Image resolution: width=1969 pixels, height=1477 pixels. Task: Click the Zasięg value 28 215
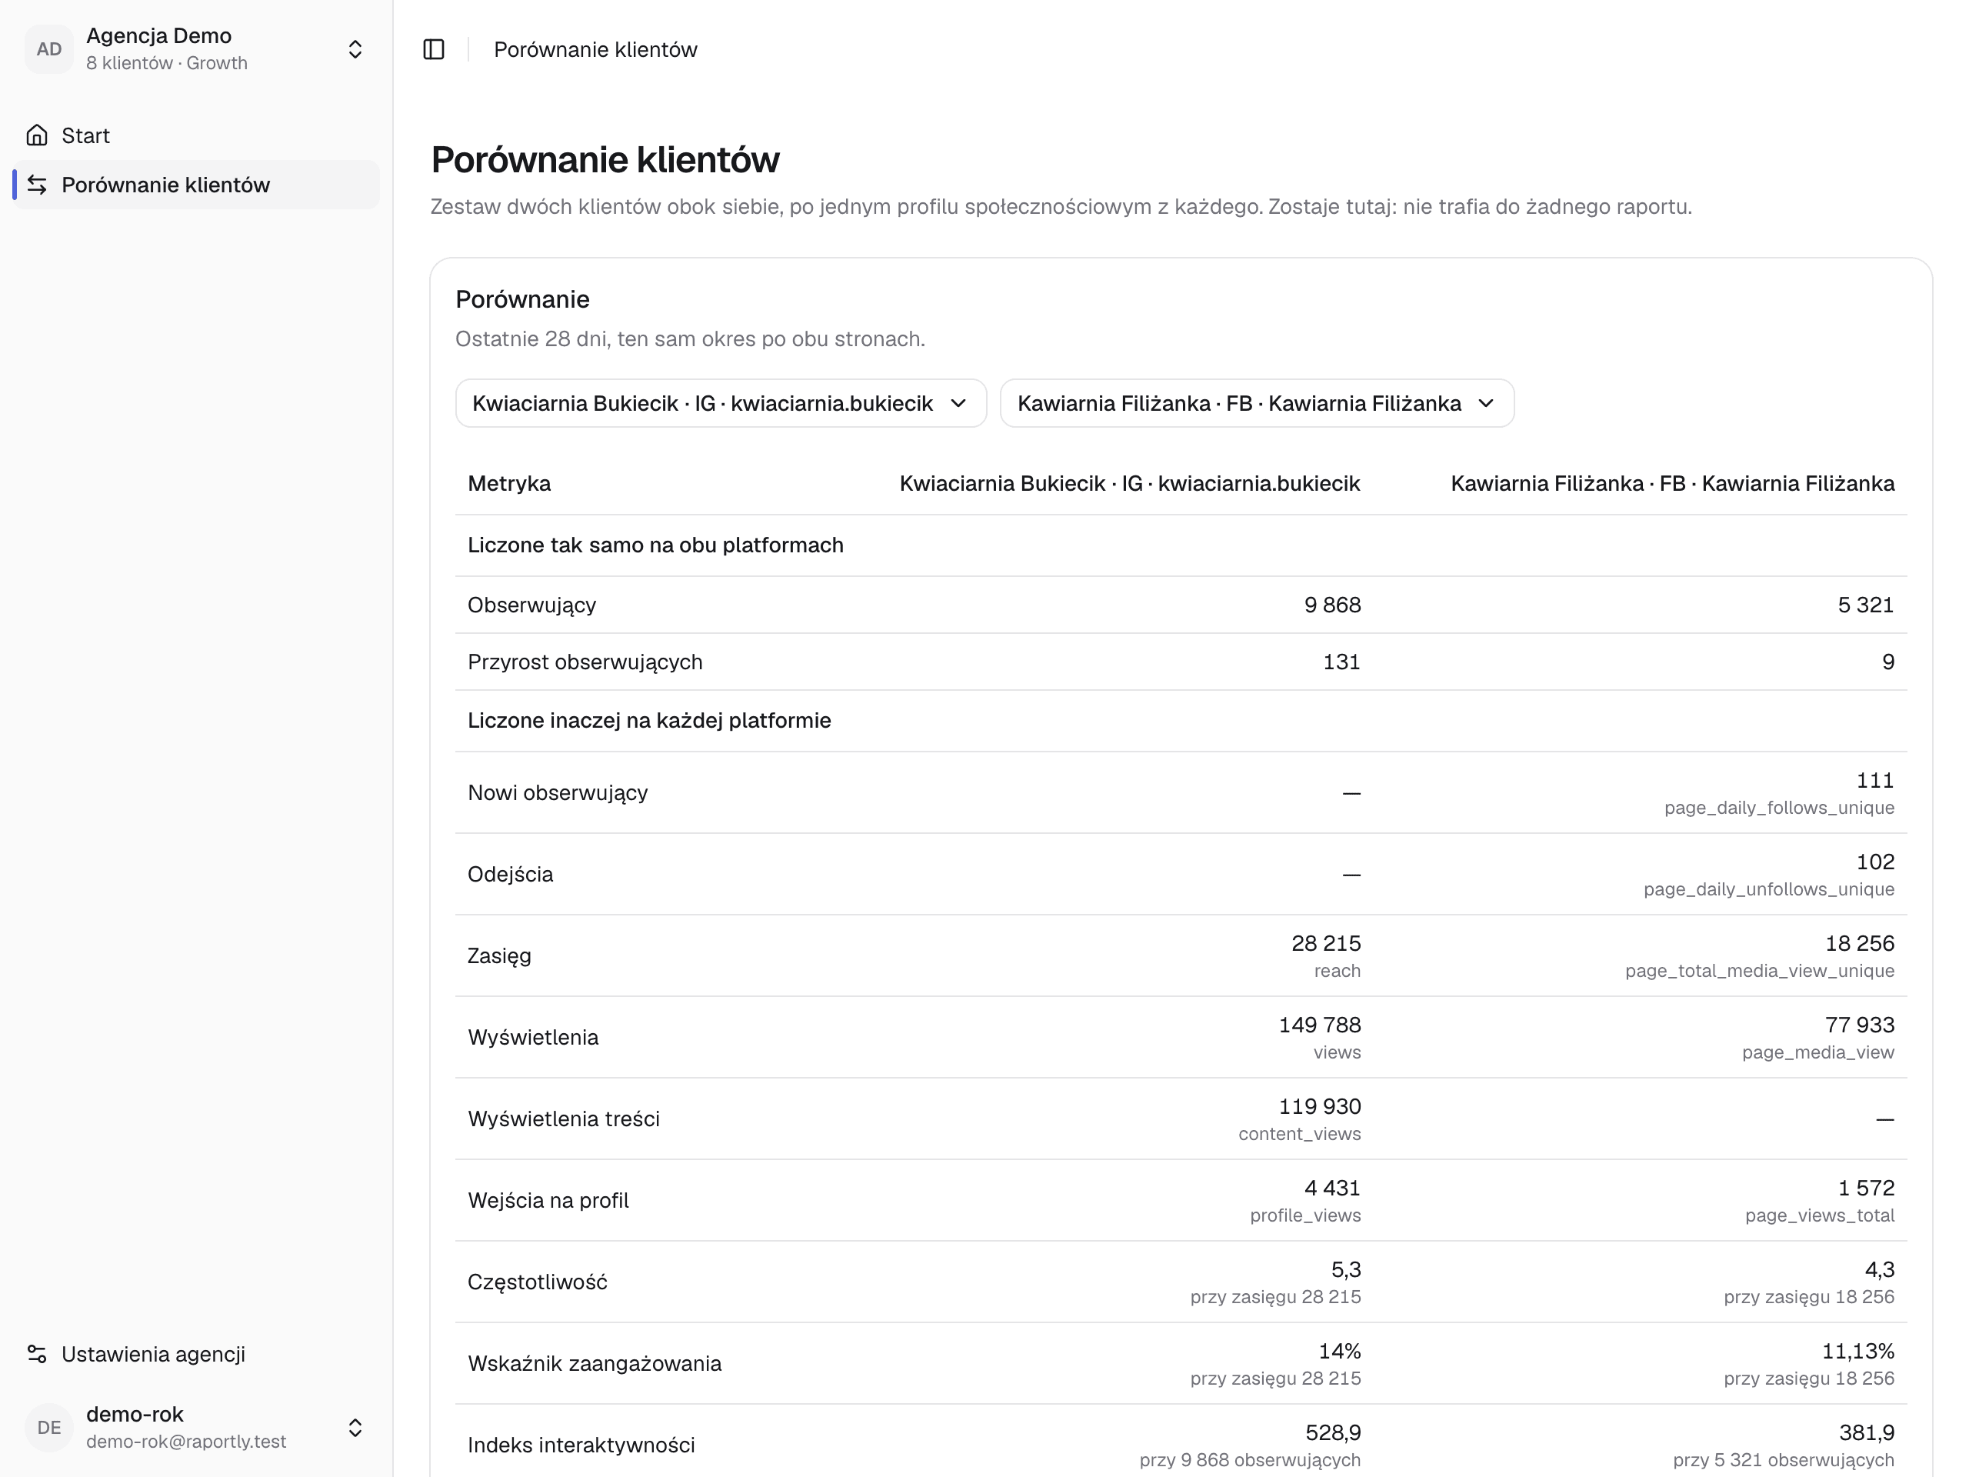pyautogui.click(x=1326, y=944)
